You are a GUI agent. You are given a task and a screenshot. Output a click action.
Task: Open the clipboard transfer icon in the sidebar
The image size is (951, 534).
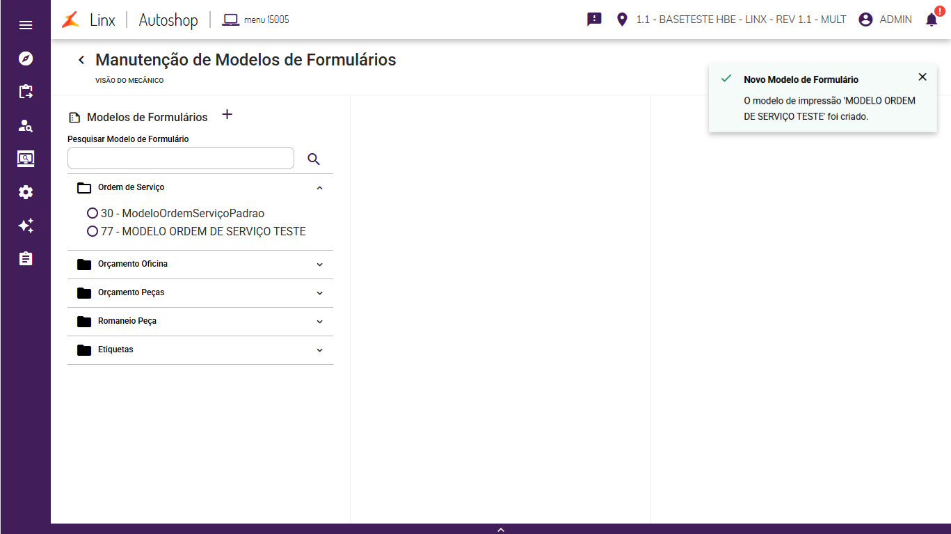26,92
